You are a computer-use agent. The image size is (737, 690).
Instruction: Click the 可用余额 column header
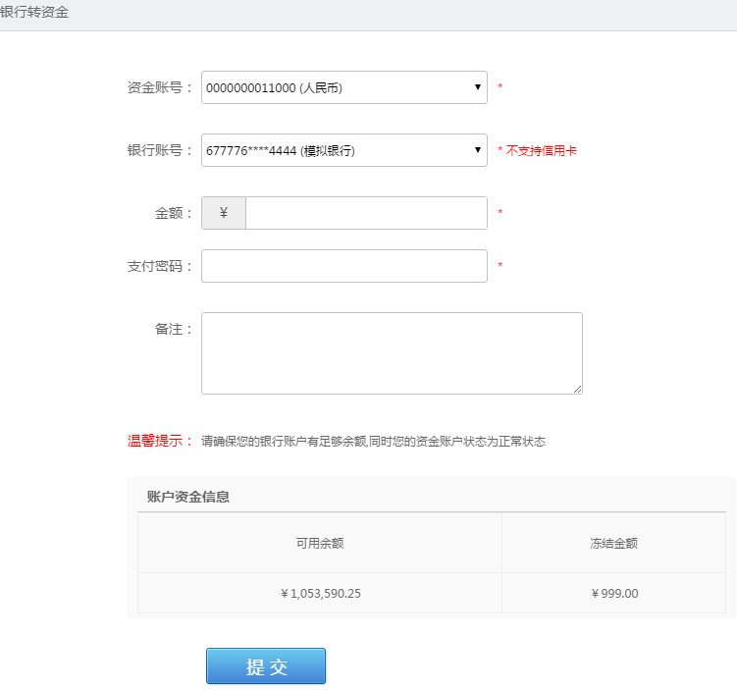tap(320, 543)
